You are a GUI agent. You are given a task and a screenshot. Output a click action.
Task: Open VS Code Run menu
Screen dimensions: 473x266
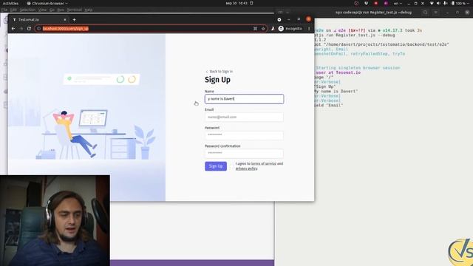[x=61, y=10]
